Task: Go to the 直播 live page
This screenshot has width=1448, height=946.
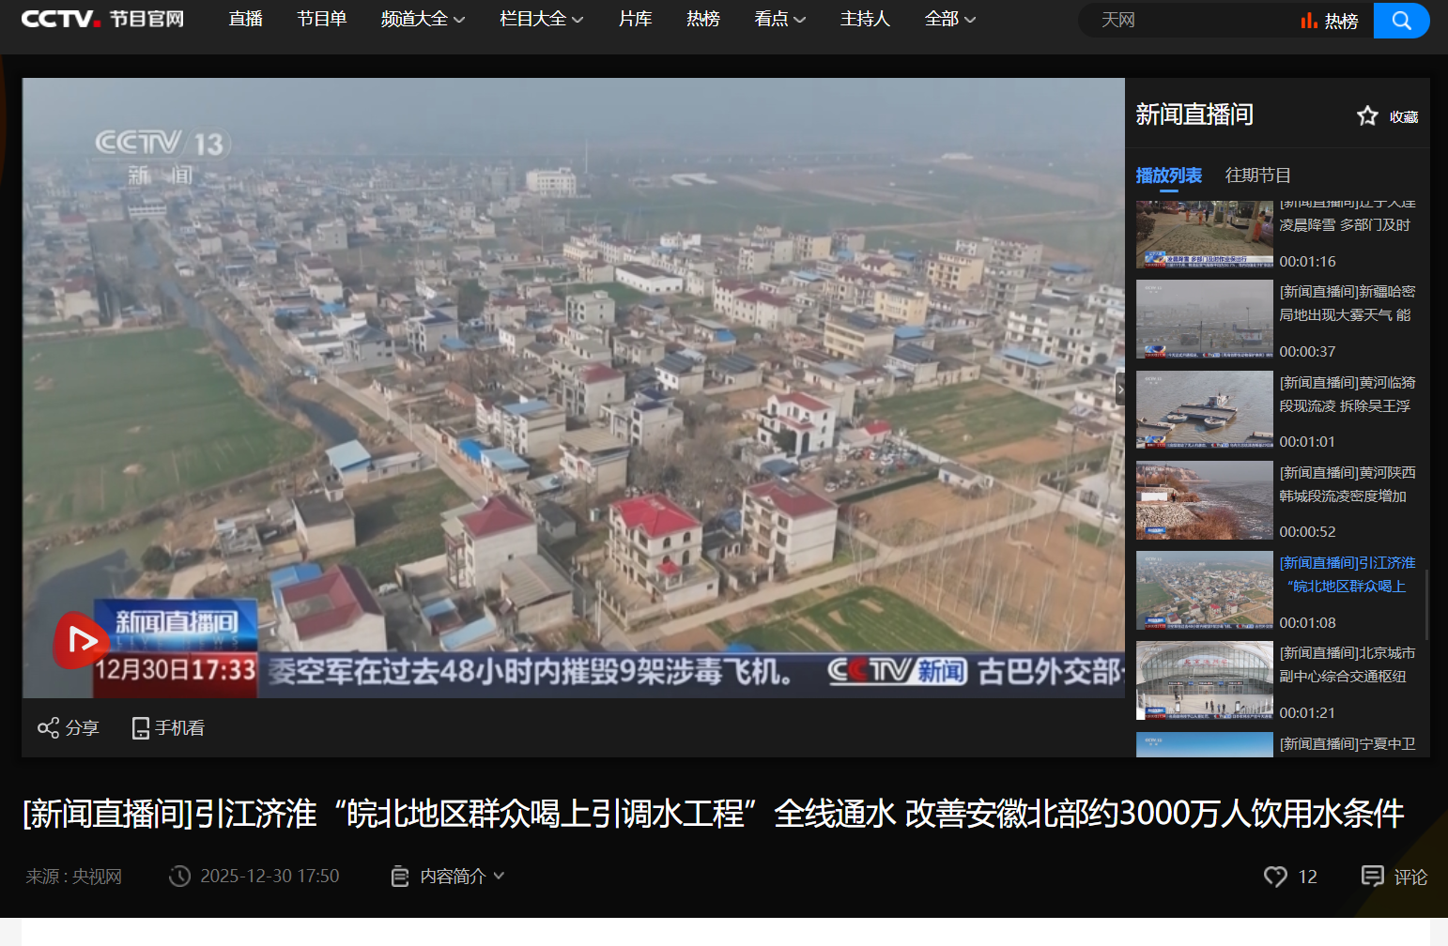Action: pyautogui.click(x=245, y=19)
